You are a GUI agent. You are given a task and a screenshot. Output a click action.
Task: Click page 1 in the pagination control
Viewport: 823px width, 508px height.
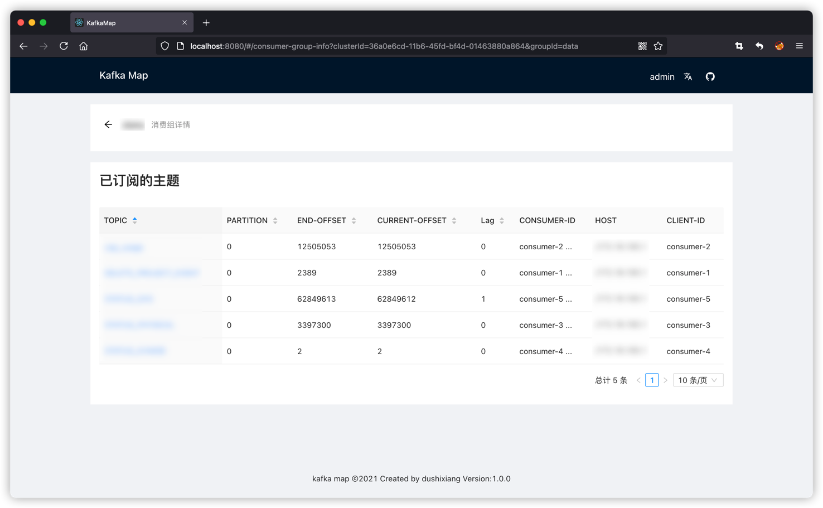coord(652,380)
